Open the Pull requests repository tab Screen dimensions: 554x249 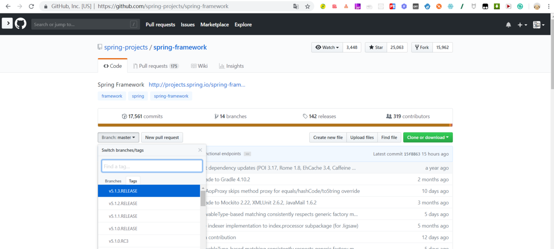pos(155,66)
